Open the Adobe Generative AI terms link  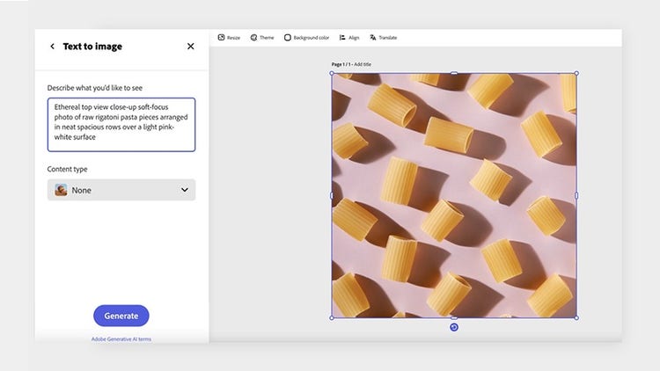pyautogui.click(x=121, y=339)
